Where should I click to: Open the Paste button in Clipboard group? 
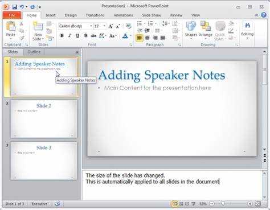[x=11, y=31]
